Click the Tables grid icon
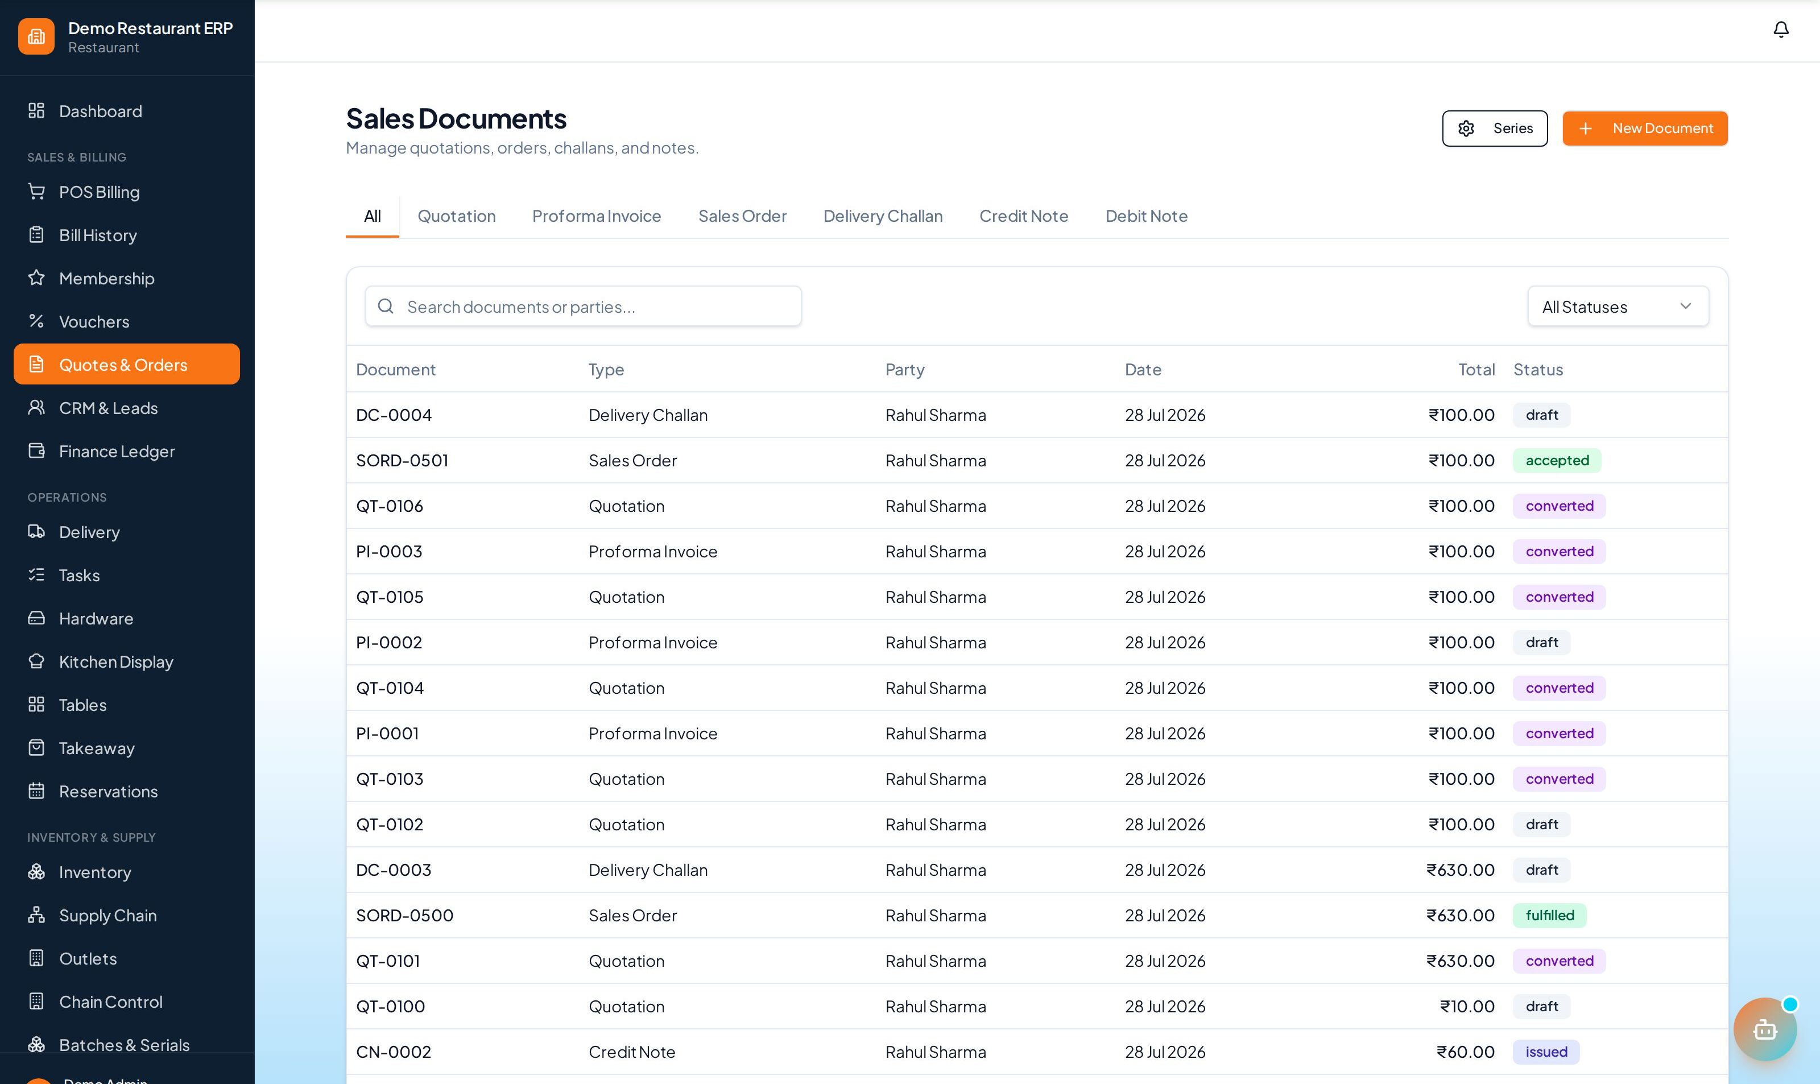1820x1084 pixels. coord(36,704)
